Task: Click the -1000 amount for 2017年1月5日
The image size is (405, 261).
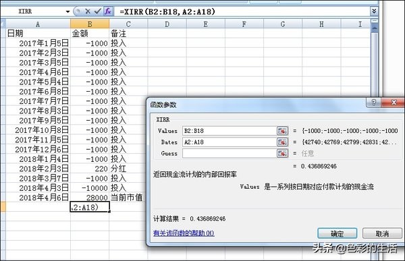Action: coord(90,43)
